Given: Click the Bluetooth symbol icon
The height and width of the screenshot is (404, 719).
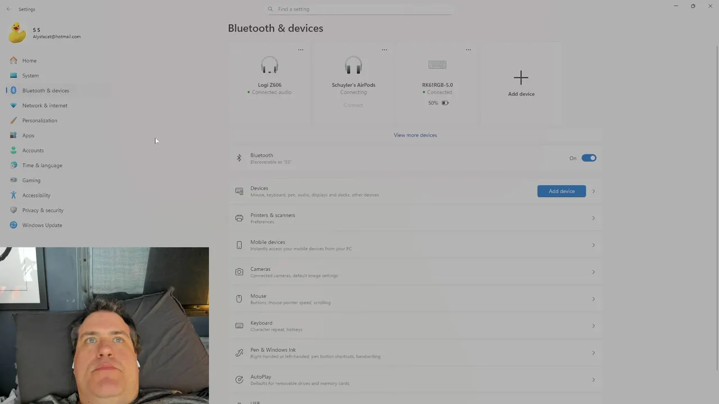Looking at the screenshot, I should (239, 158).
